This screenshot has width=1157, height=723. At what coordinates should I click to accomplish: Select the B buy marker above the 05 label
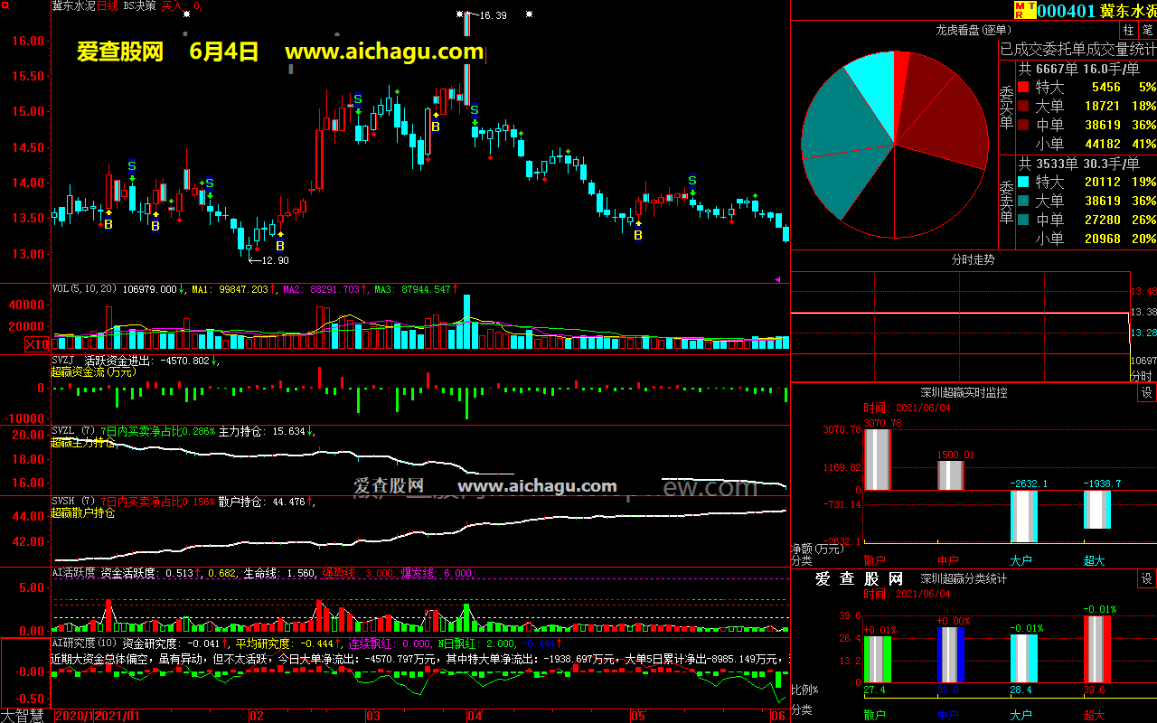coord(638,235)
